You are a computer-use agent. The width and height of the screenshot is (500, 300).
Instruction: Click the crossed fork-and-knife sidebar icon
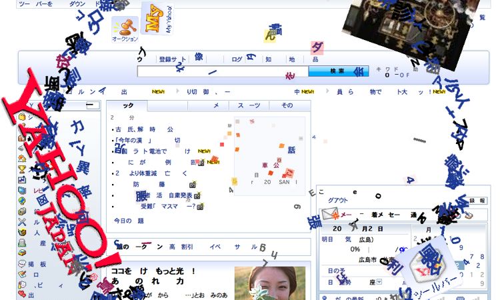tap(22, 222)
